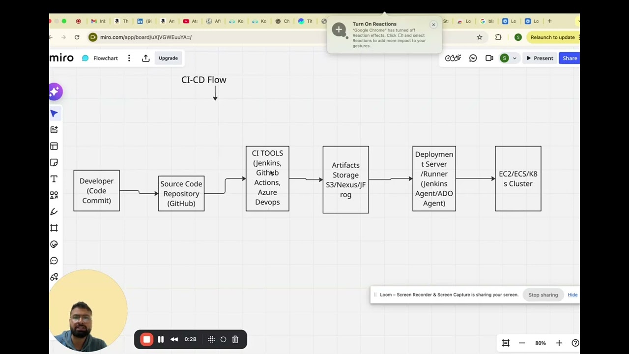Open the comments chat bubble in the Miro top bar
Viewport: 629px width, 354px height.
[473, 58]
